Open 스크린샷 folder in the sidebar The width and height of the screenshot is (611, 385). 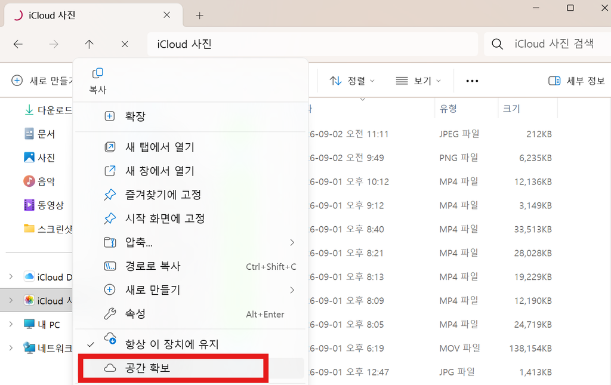(48, 229)
